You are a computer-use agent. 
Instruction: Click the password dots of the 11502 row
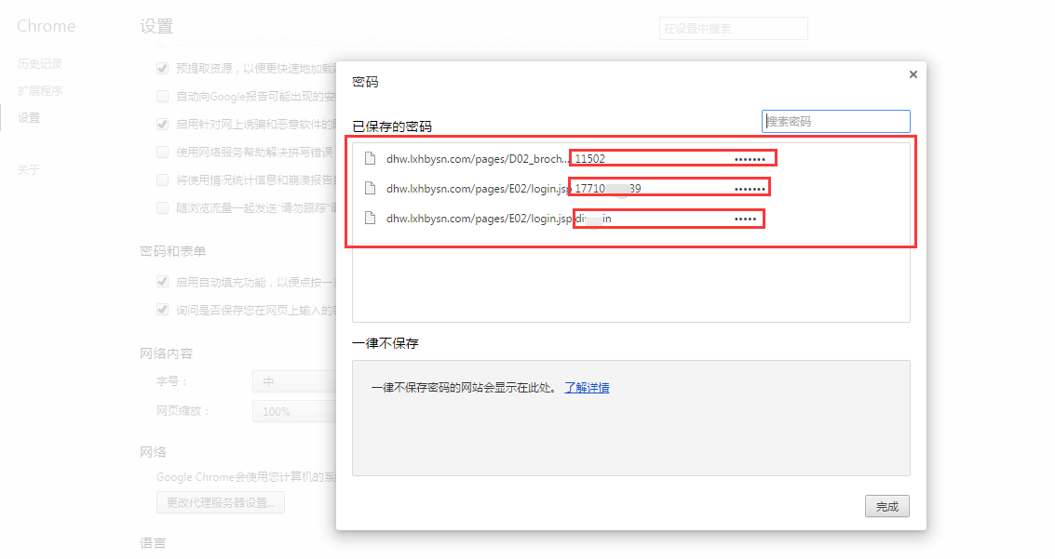point(750,160)
